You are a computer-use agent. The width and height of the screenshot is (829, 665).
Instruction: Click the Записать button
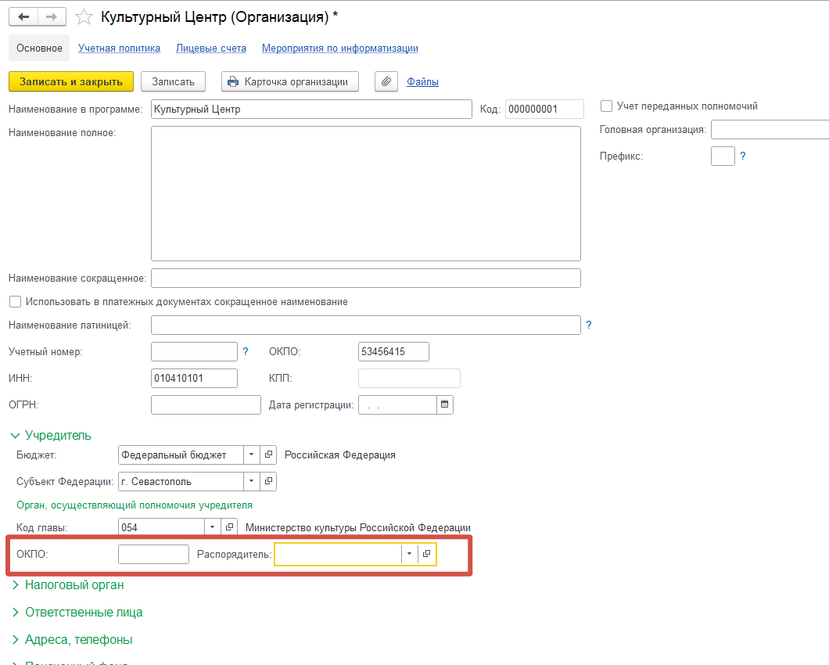tap(173, 81)
